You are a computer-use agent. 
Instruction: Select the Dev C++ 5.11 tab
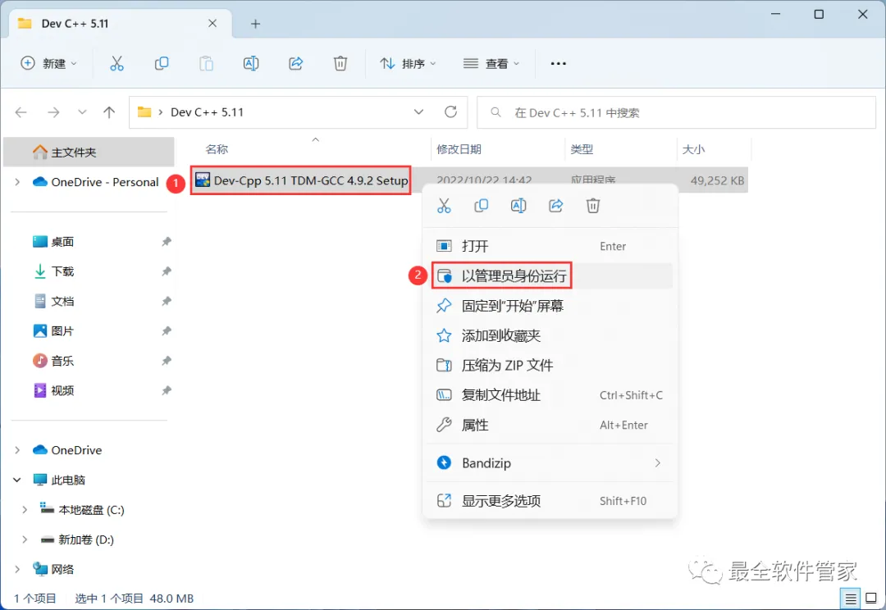tap(121, 24)
